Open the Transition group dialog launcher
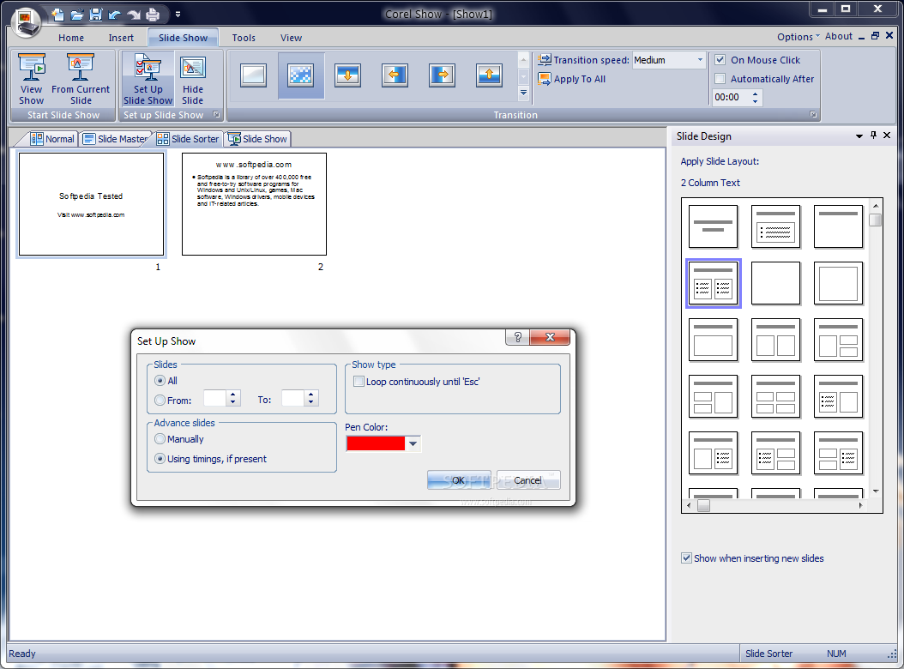This screenshot has width=904, height=669. click(813, 114)
